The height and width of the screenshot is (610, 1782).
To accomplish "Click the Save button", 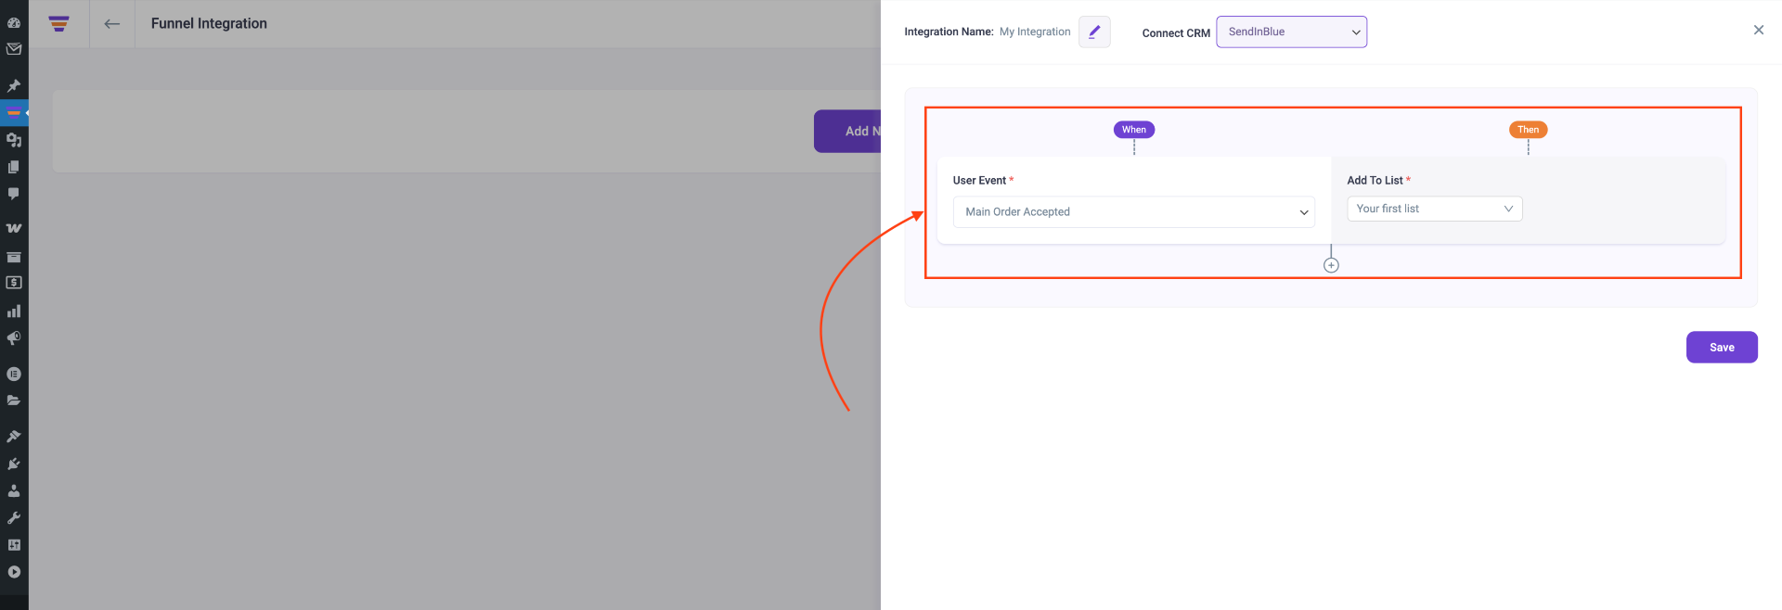I will pyautogui.click(x=1721, y=348).
